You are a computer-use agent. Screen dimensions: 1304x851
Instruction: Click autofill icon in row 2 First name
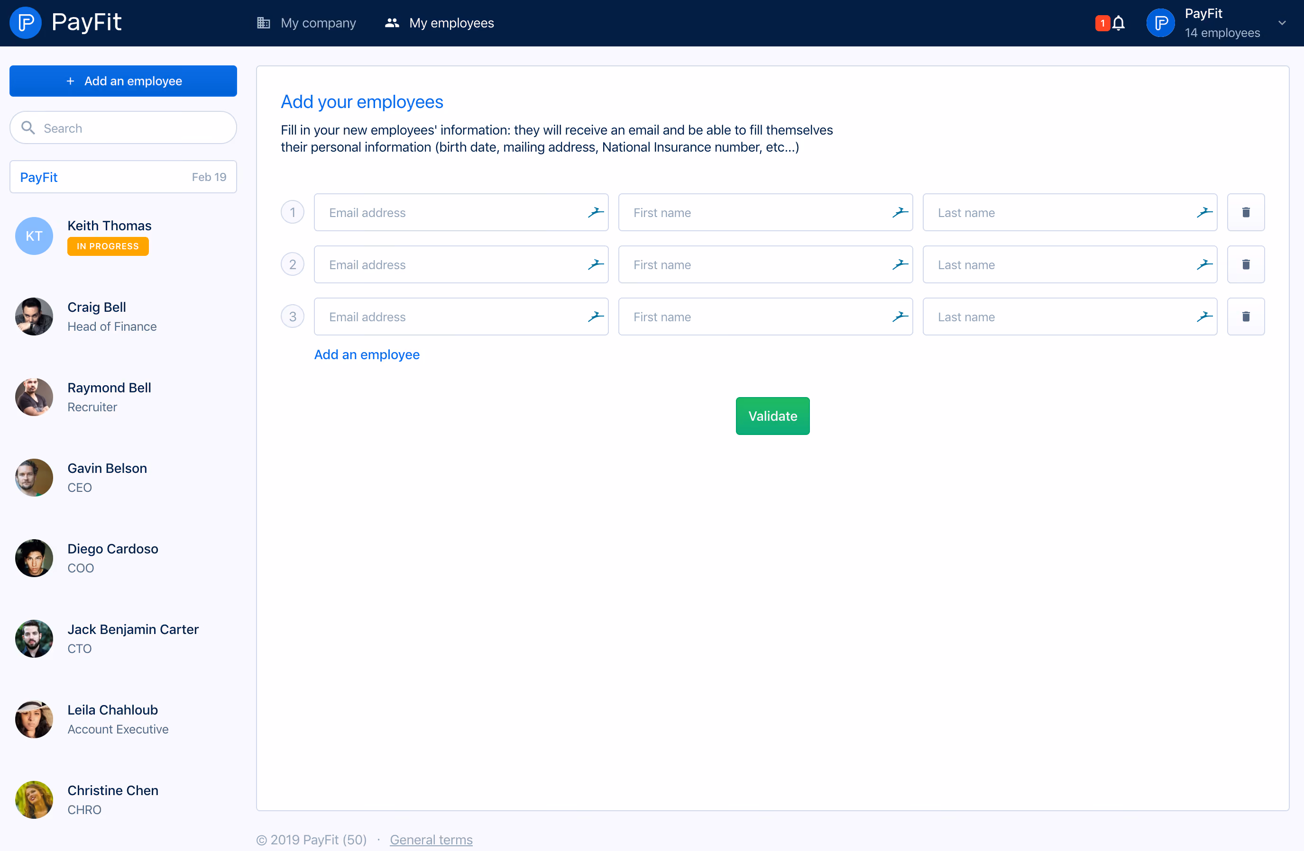[x=900, y=264]
